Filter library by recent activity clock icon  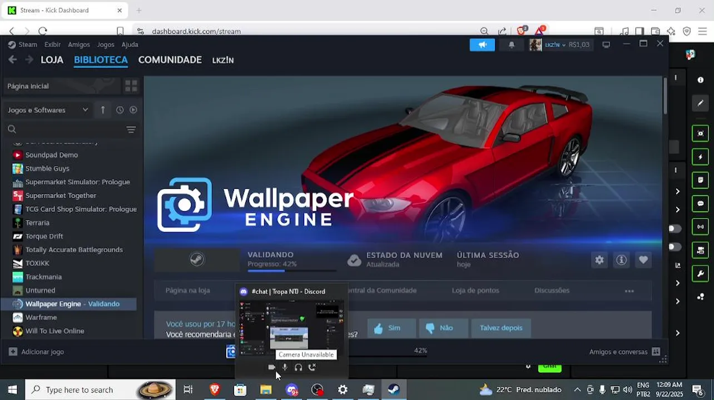[120, 110]
